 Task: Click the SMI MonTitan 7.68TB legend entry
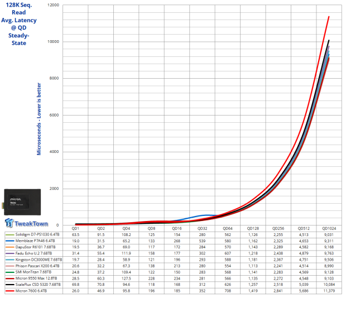click(33, 272)
